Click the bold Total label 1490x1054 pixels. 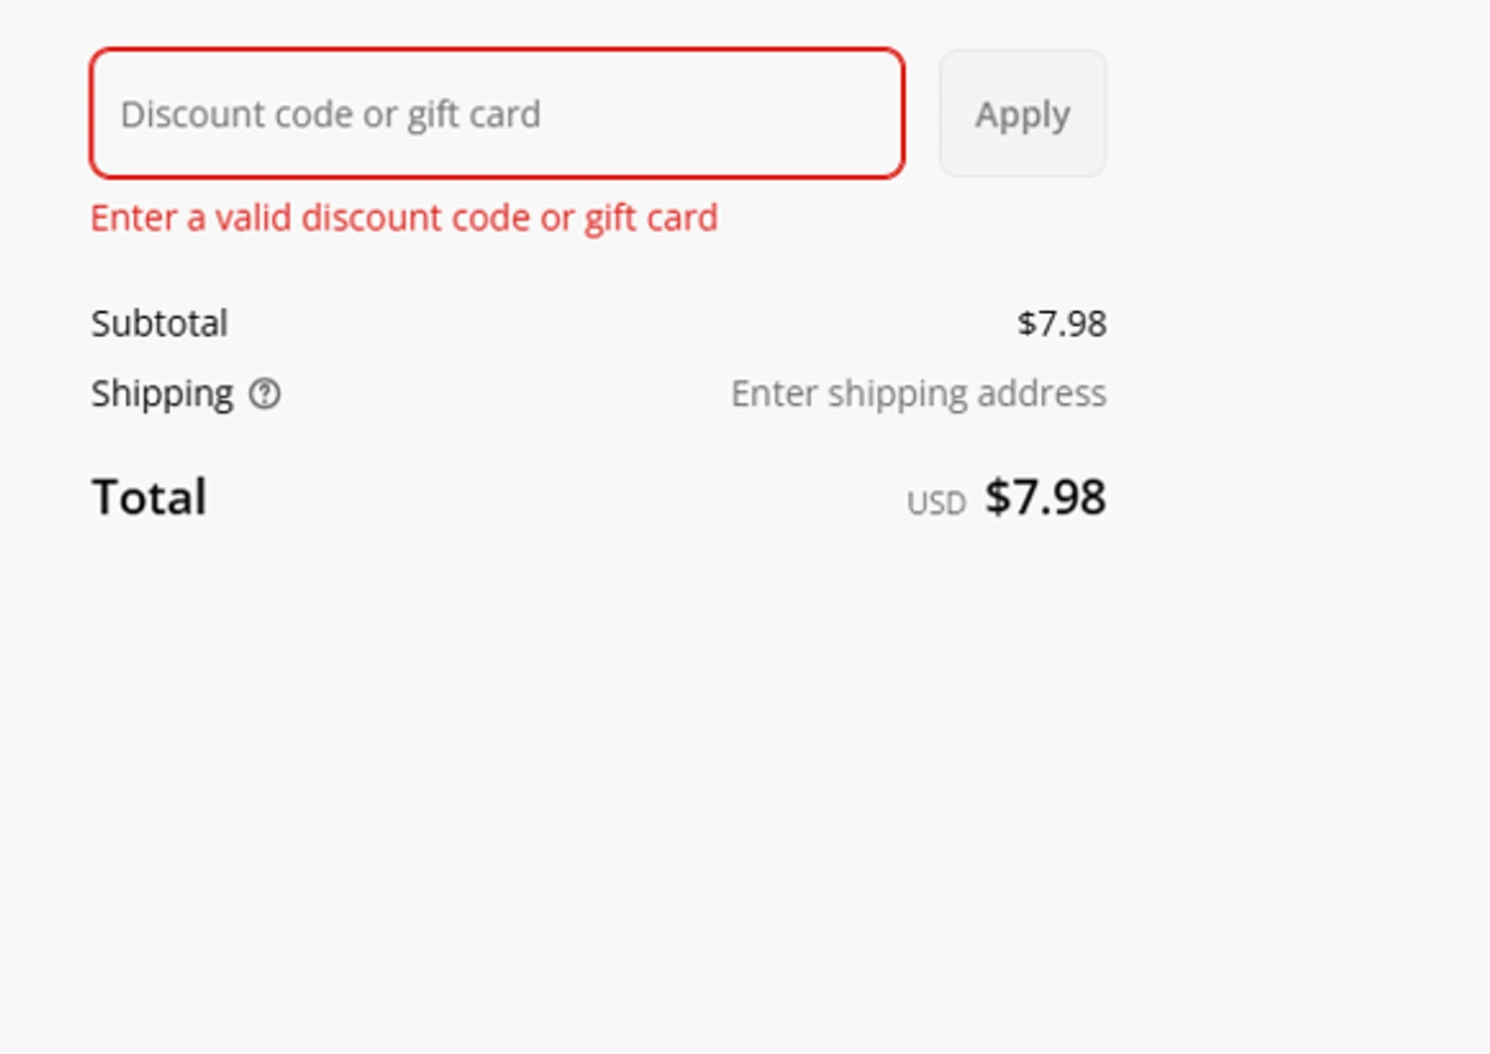tap(149, 497)
